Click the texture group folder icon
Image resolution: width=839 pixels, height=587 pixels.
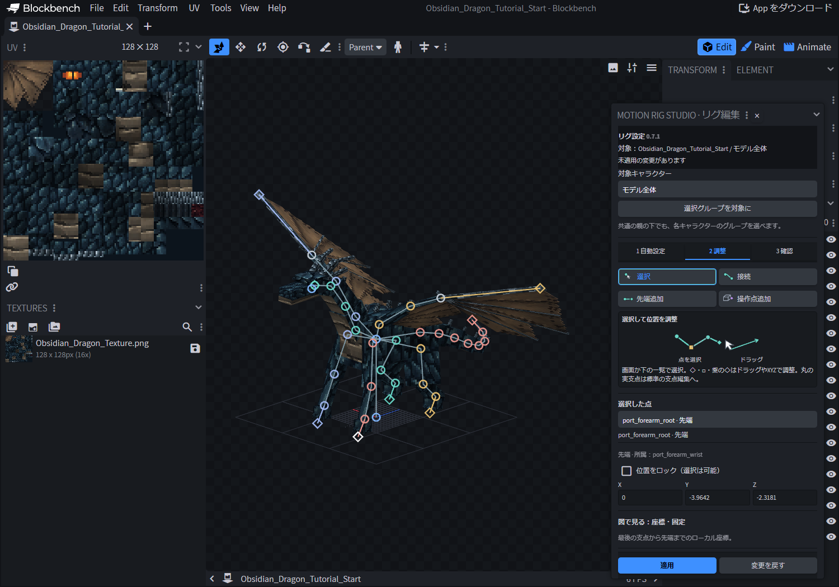pyautogui.click(x=54, y=327)
